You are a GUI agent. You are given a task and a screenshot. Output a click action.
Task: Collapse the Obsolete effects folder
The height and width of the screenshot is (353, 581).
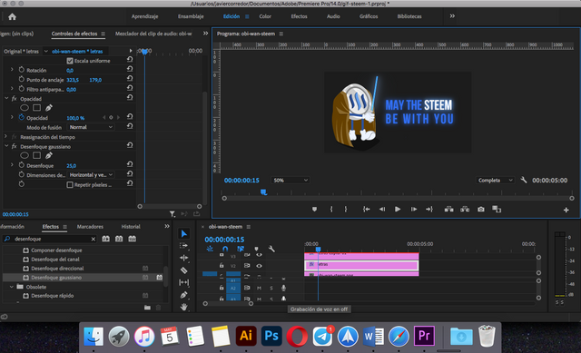point(12,287)
